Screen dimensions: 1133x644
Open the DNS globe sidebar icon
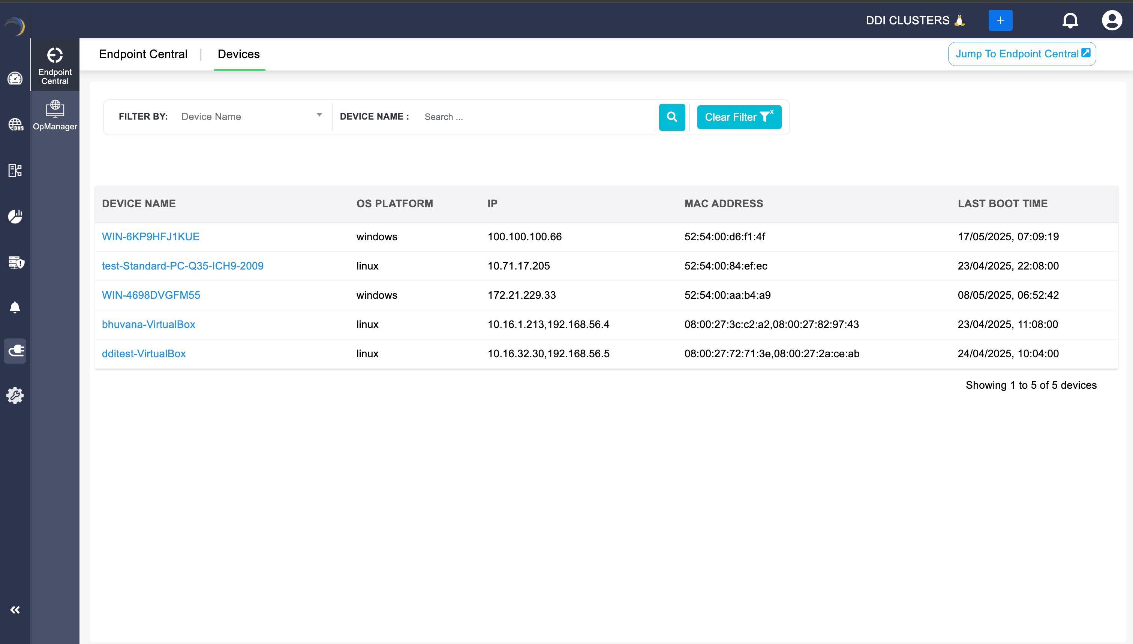(x=15, y=125)
